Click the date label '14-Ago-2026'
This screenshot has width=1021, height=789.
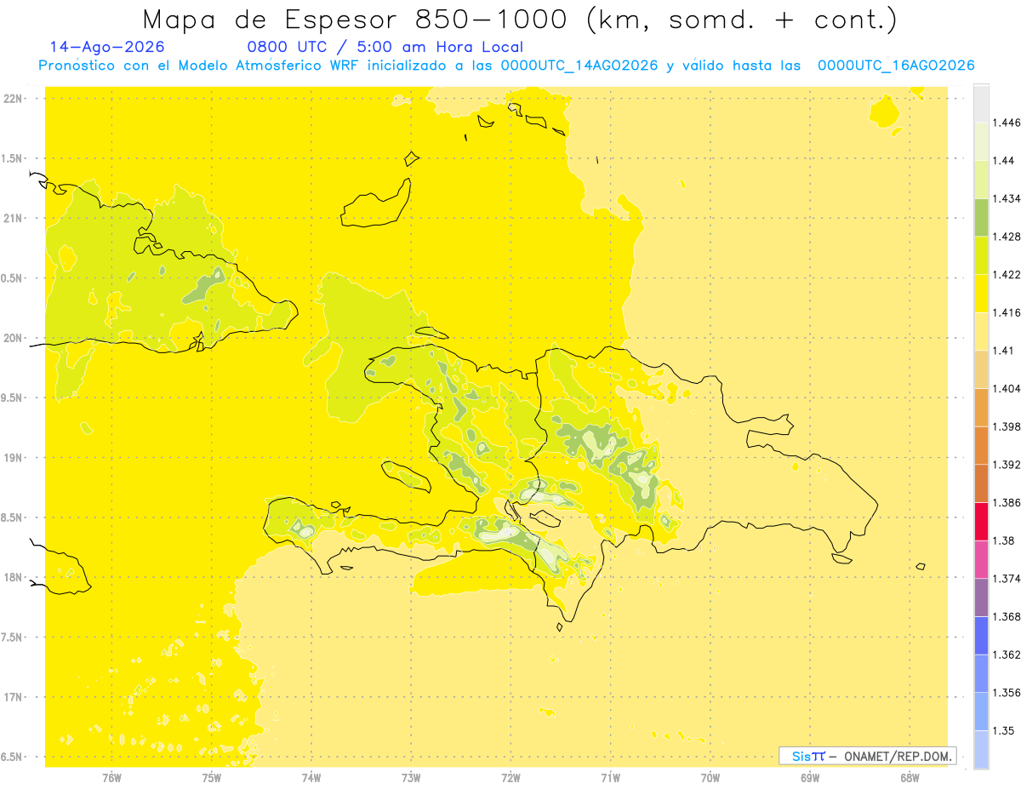pos(107,48)
